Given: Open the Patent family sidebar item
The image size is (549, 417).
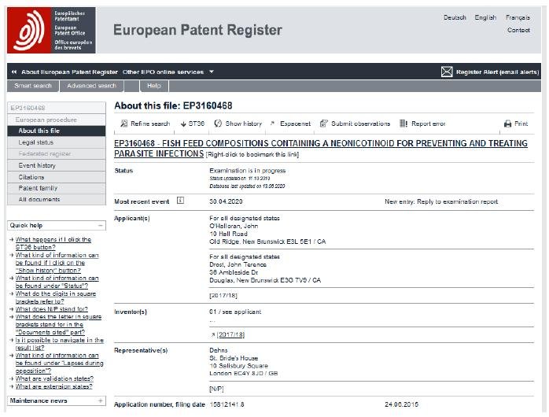Looking at the screenshot, I should [38, 188].
